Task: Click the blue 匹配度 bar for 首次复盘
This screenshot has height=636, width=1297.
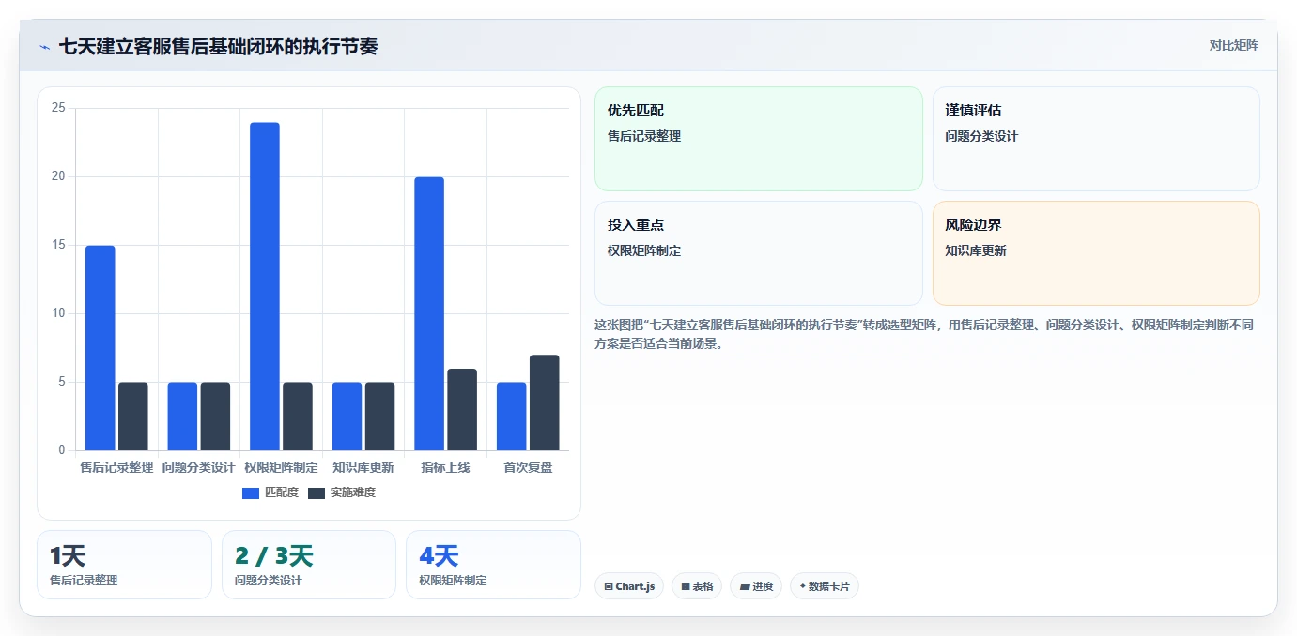Action: [511, 416]
